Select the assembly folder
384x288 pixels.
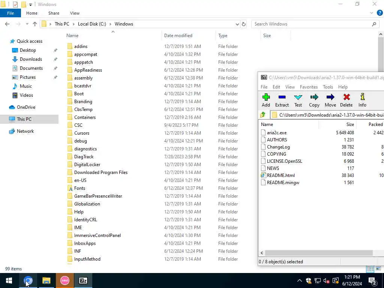pyautogui.click(x=83, y=78)
